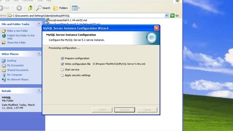
Task: Click Apply security settings step indicator
Action: point(62,75)
